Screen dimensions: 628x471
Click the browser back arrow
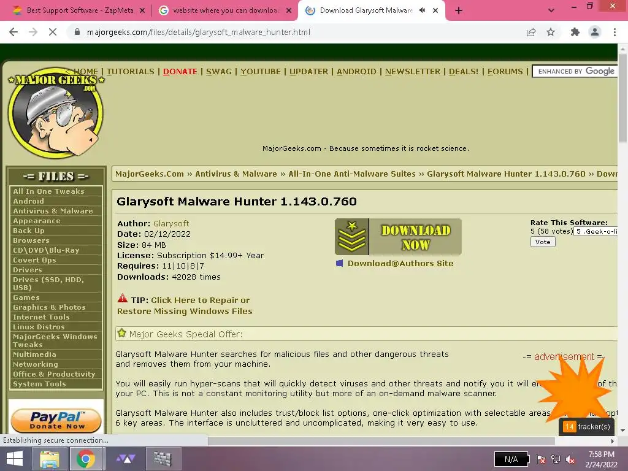(x=13, y=32)
